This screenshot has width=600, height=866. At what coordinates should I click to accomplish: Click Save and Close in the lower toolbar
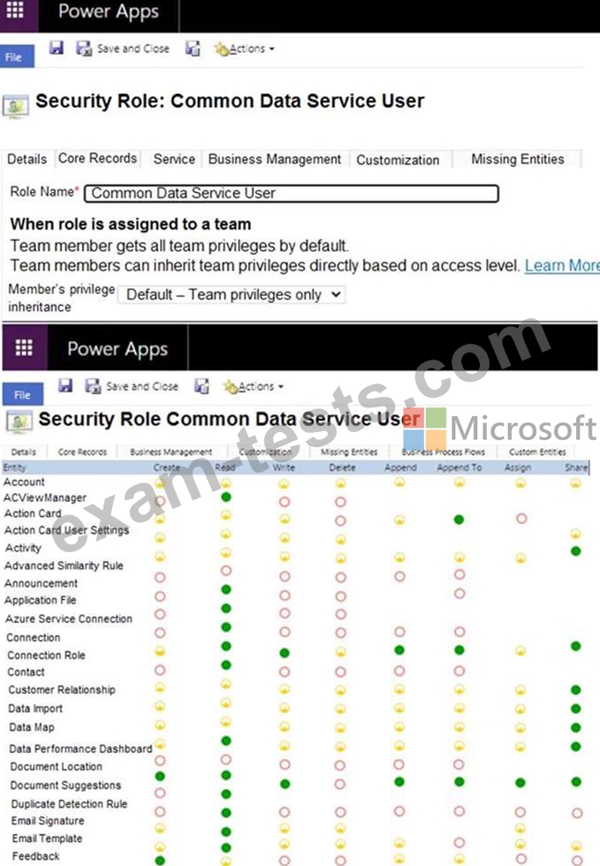tap(132, 386)
